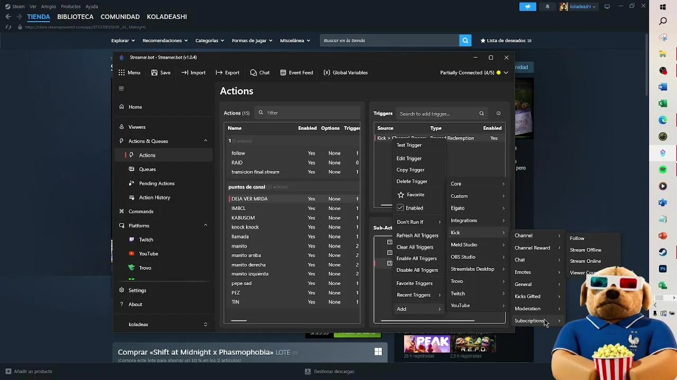The width and height of the screenshot is (677, 380).
Task: Open the OBS Studio trigger submenu
Action: pos(478,257)
